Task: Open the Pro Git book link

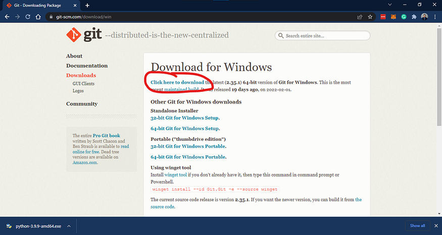Action: (107, 136)
